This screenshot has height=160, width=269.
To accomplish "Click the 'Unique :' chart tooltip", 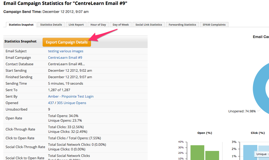I will coord(262,154).
